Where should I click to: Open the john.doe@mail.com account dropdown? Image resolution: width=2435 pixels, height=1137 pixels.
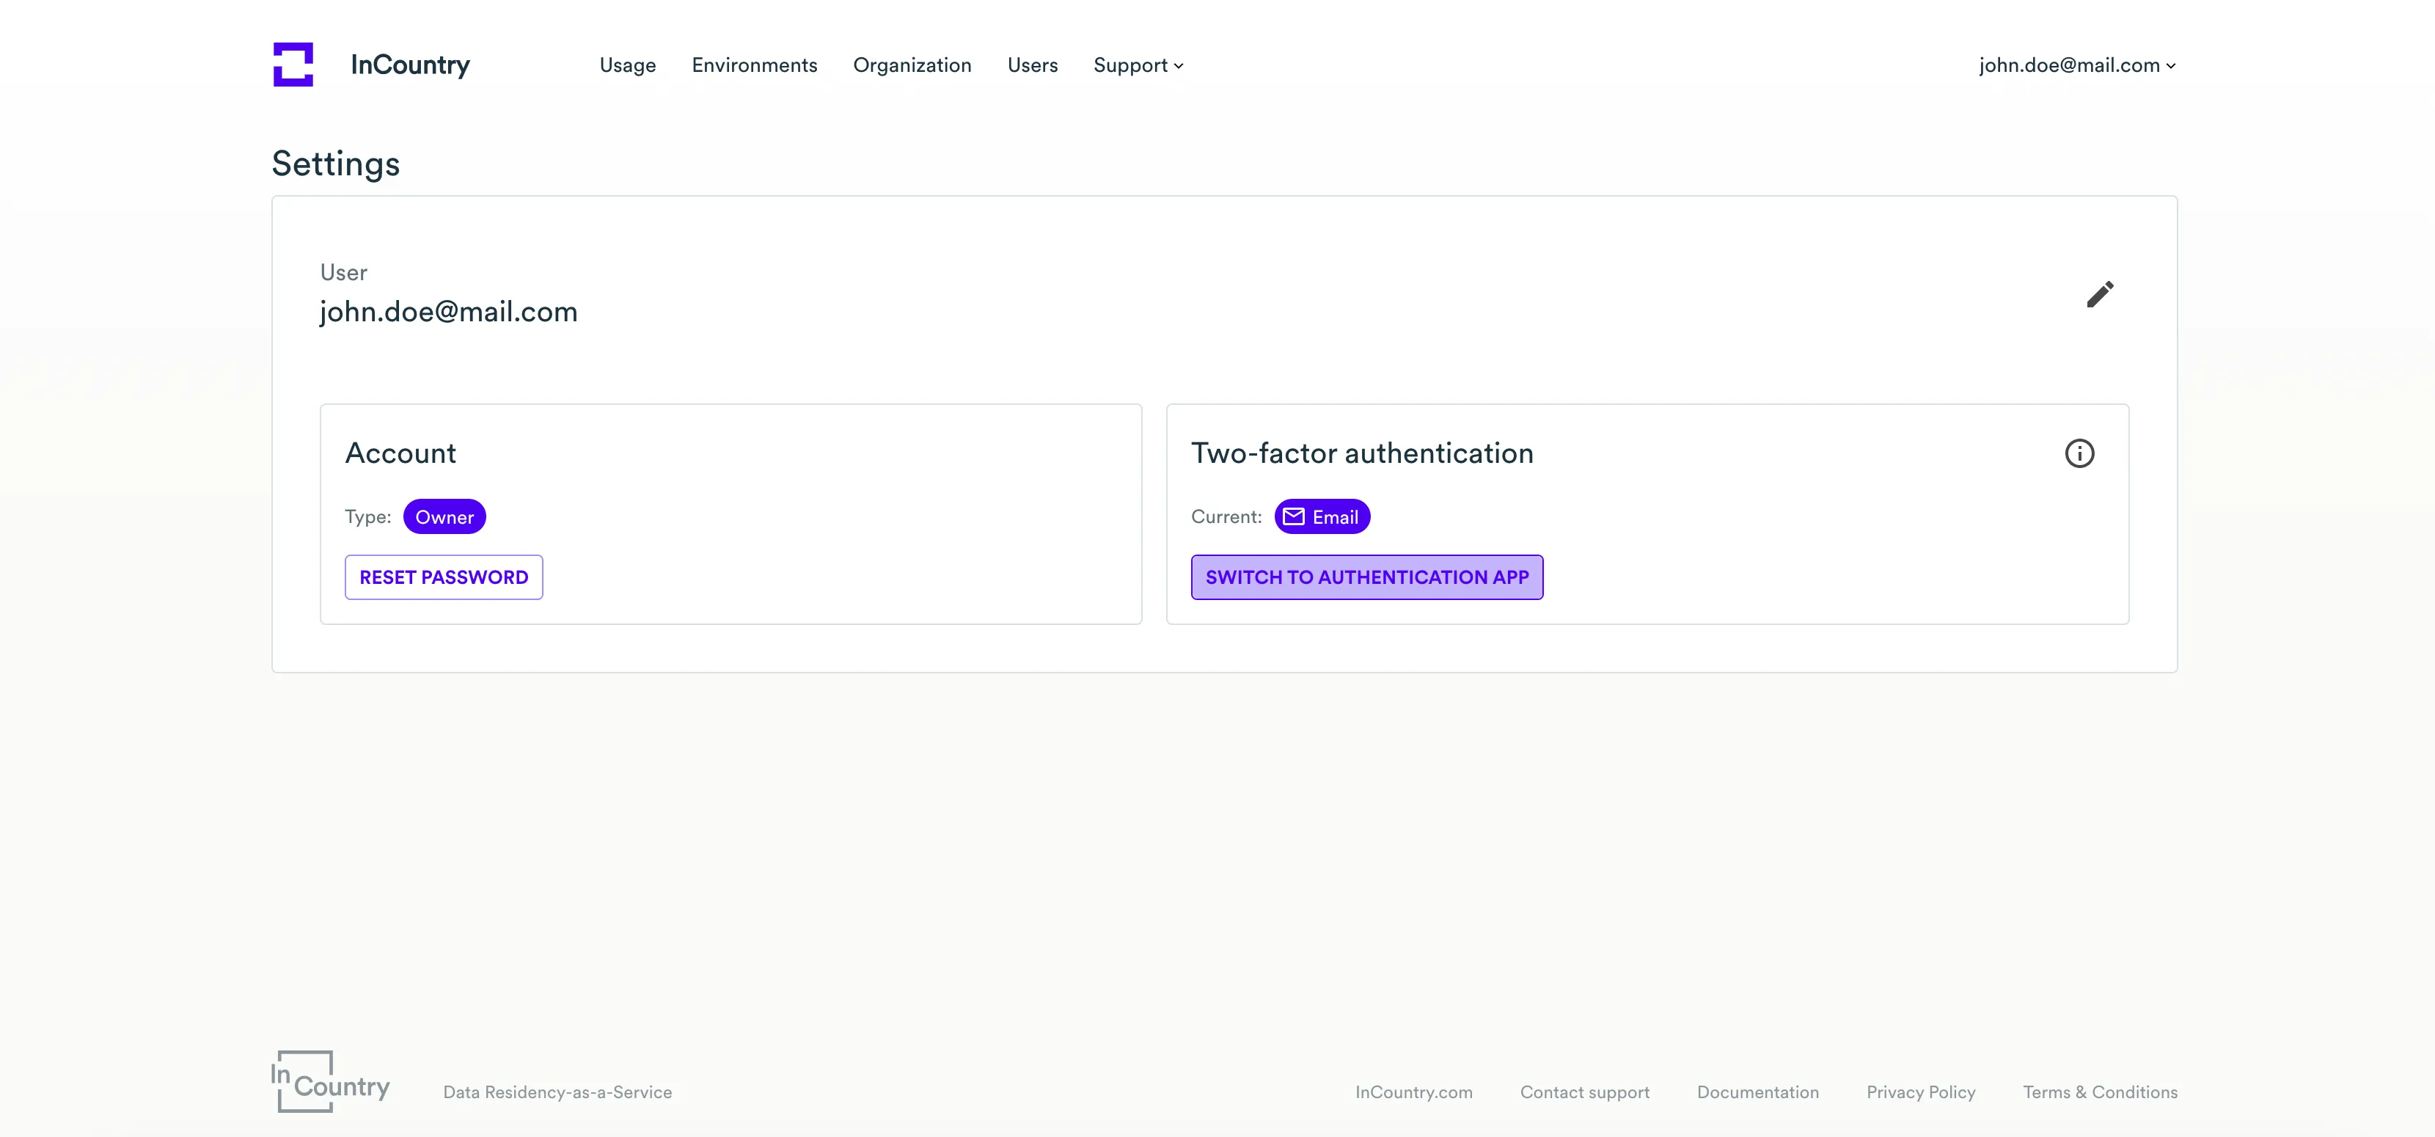2077,65
